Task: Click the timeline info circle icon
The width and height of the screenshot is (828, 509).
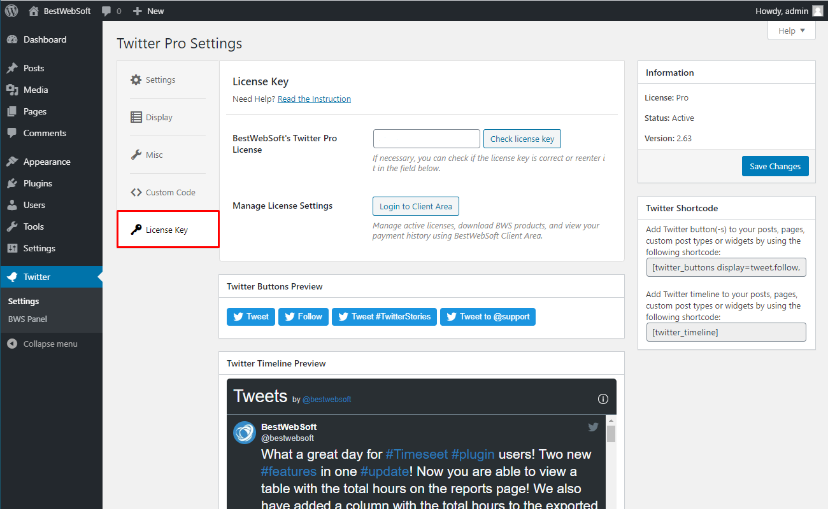Action: tap(603, 399)
